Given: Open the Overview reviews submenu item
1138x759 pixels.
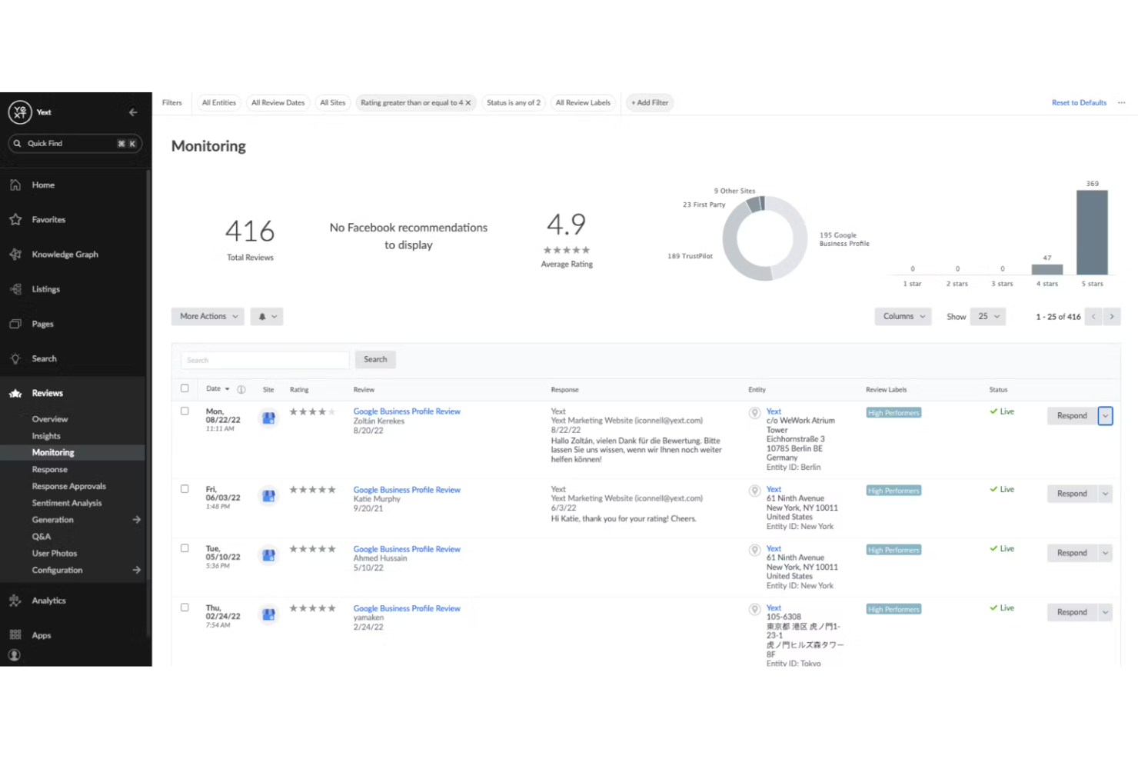Looking at the screenshot, I should coord(50,419).
